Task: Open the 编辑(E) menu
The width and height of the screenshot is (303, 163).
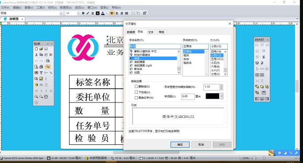Action: tap(17, 8)
